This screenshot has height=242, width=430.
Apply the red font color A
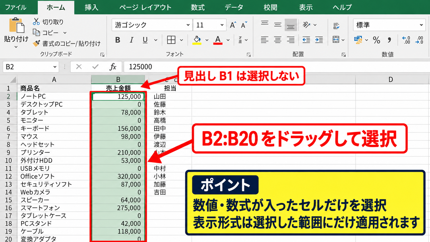coord(218,40)
